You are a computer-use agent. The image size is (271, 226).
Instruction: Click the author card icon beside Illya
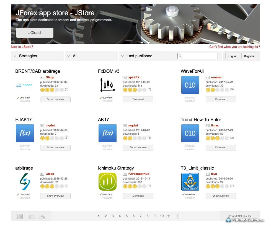tap(208, 174)
